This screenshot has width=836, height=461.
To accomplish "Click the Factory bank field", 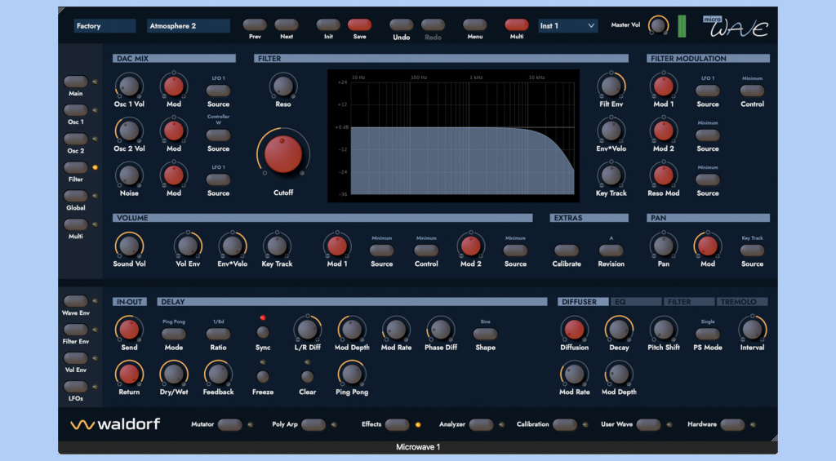I will point(104,25).
